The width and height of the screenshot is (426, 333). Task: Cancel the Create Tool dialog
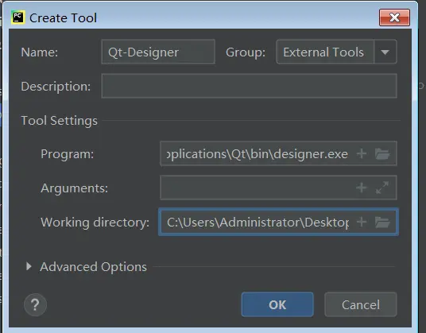[361, 304]
